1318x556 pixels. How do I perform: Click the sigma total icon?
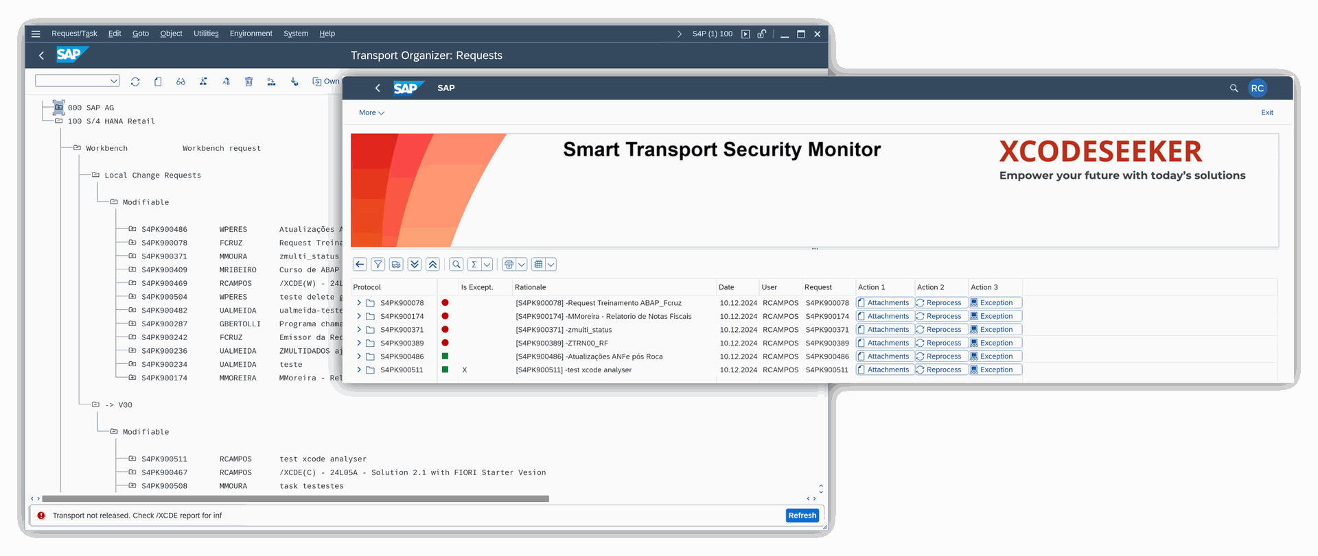point(474,265)
